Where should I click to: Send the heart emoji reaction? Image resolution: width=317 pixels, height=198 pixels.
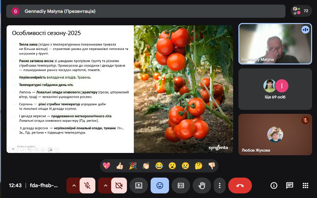pos(106,166)
